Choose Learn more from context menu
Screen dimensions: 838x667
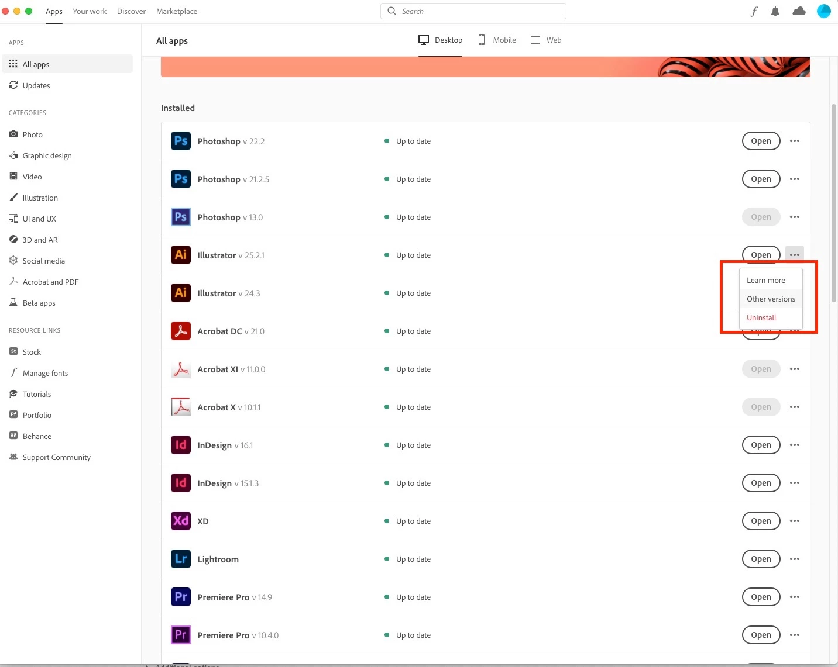pos(771,280)
